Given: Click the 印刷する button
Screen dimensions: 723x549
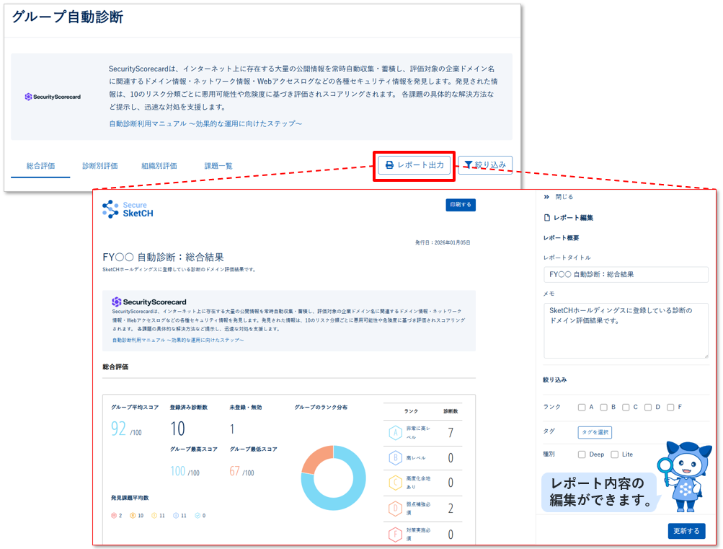Looking at the screenshot, I should coord(460,204).
